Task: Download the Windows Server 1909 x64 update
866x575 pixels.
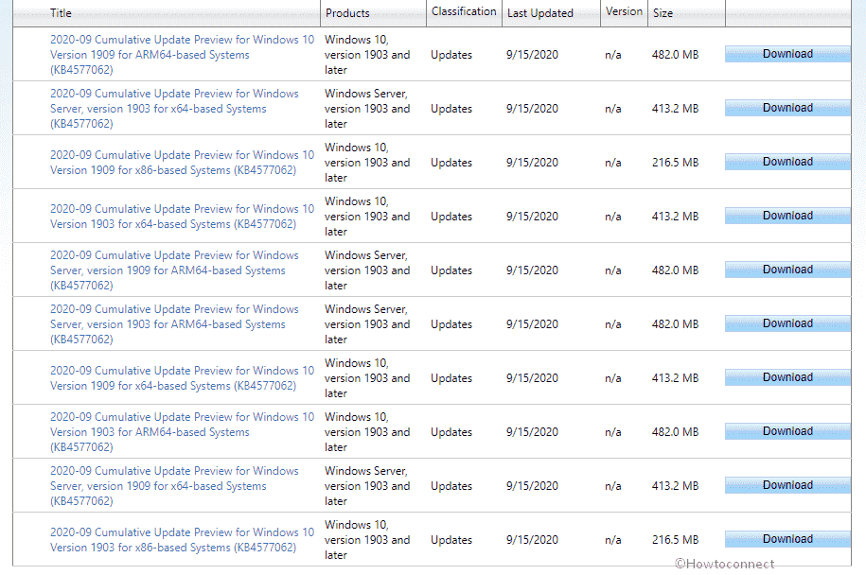Action: (x=787, y=485)
